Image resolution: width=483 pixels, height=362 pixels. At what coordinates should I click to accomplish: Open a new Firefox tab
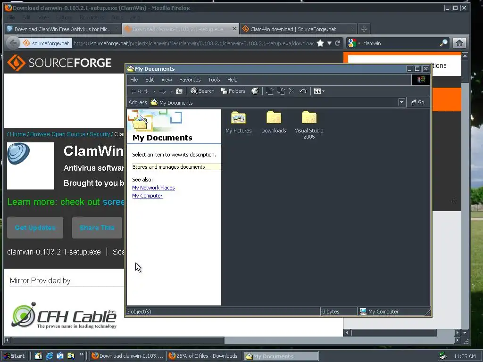364,29
